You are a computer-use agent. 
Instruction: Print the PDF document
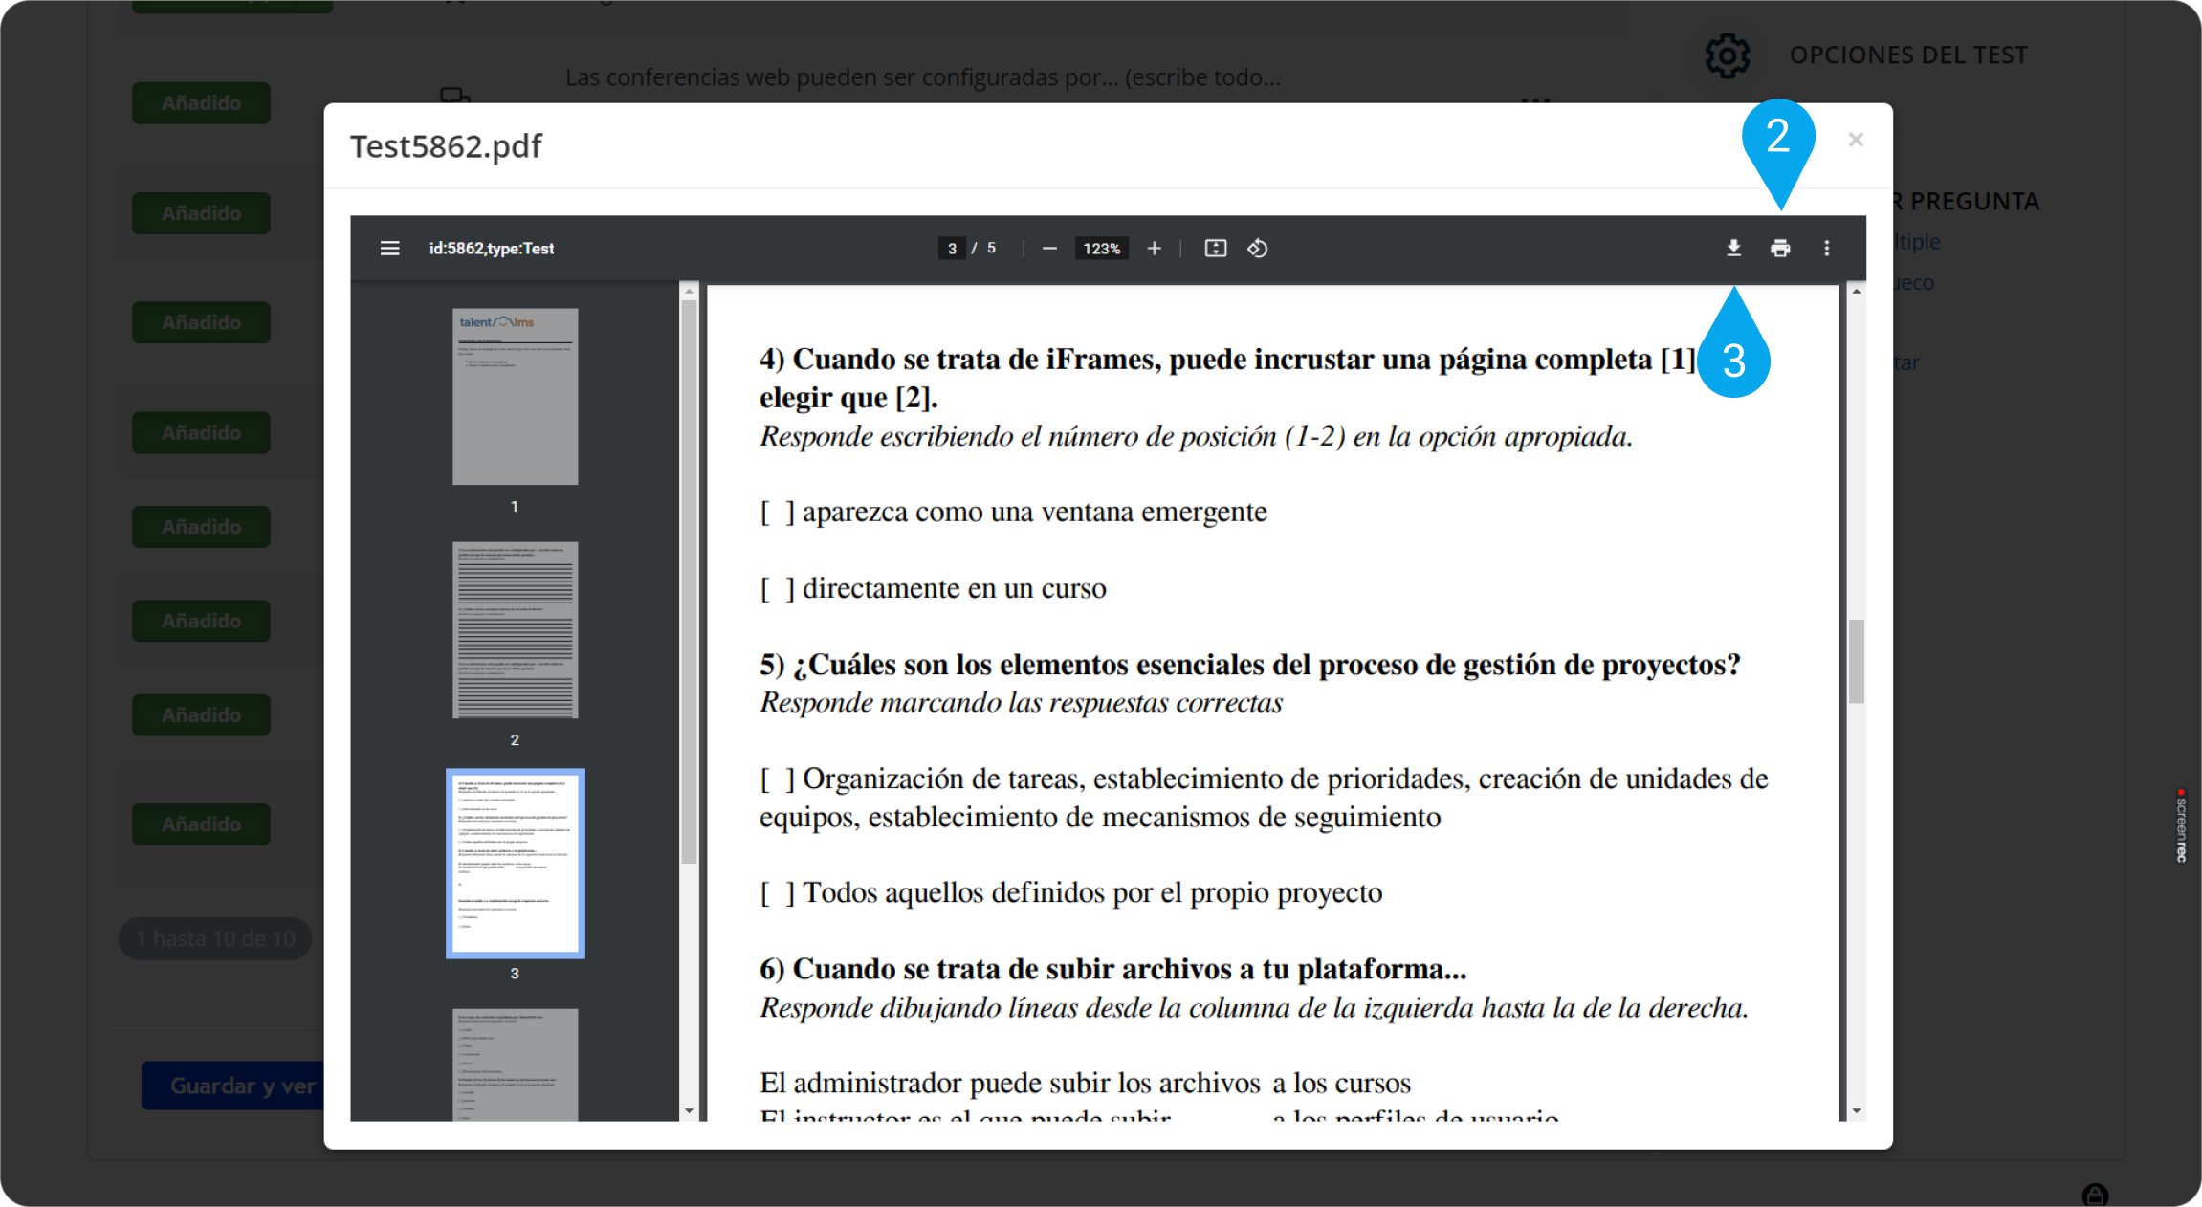(x=1780, y=249)
